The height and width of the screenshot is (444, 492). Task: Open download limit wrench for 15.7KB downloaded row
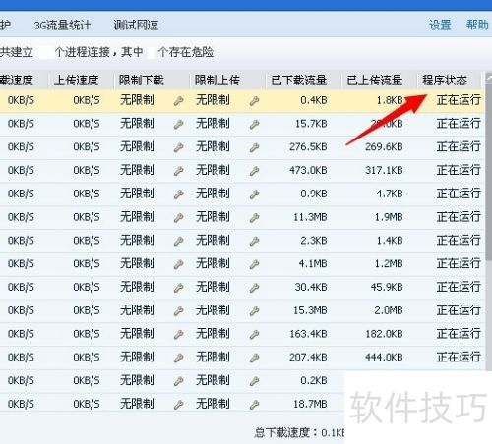[x=178, y=124]
